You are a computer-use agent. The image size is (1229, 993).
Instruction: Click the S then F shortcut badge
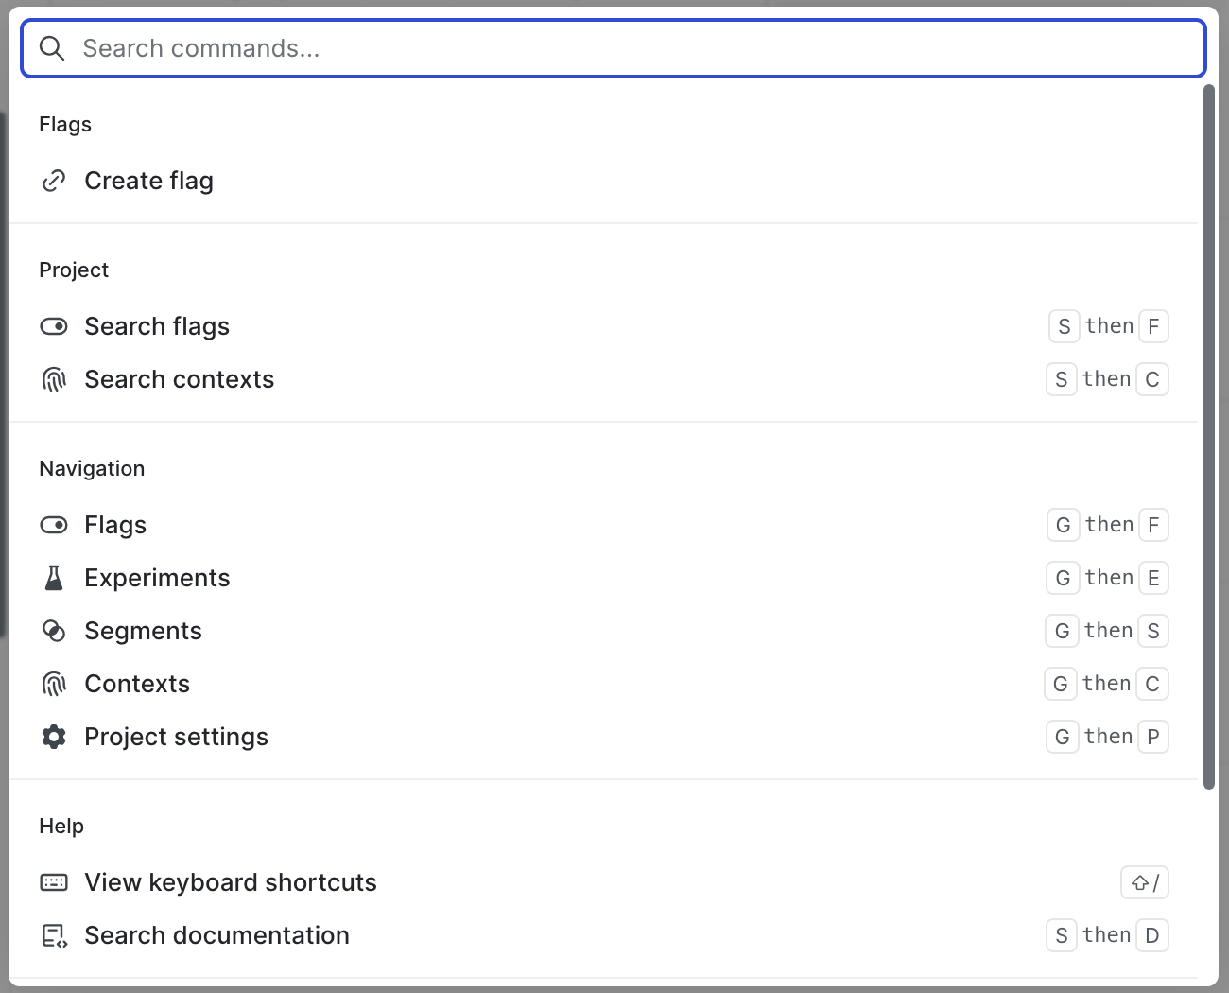[1107, 325]
